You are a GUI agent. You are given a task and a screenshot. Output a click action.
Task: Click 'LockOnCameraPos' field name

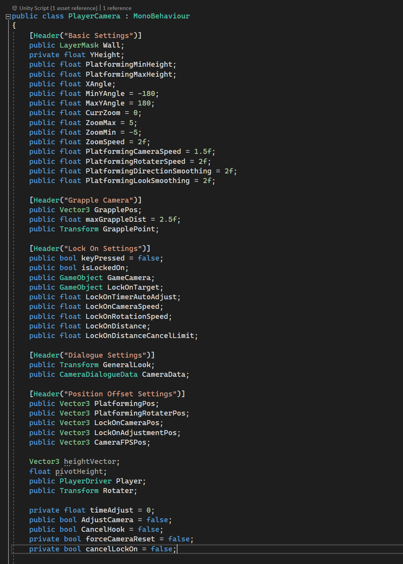tap(127, 423)
